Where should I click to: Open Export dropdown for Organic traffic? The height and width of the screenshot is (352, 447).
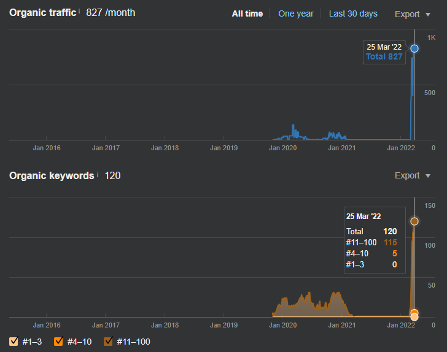click(412, 14)
